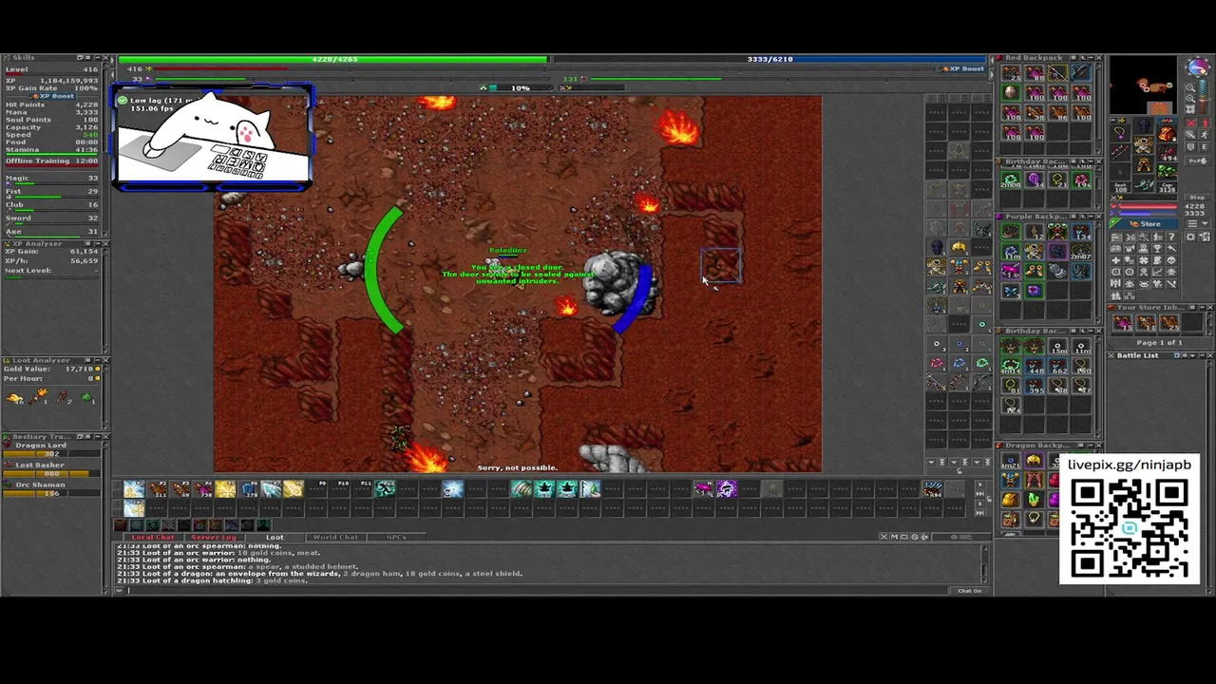
Task: Click the purple swirl spell action button
Action: [x=727, y=488]
